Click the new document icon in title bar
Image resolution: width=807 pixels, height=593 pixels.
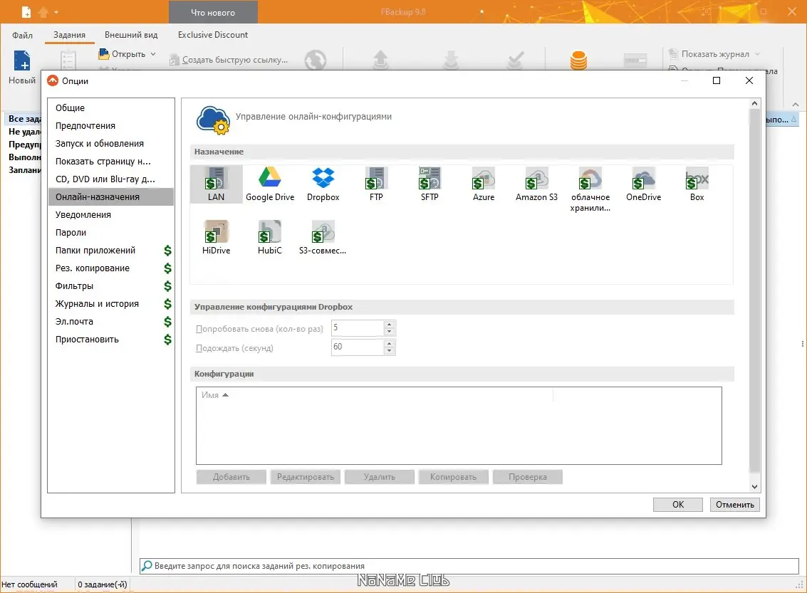coord(26,12)
